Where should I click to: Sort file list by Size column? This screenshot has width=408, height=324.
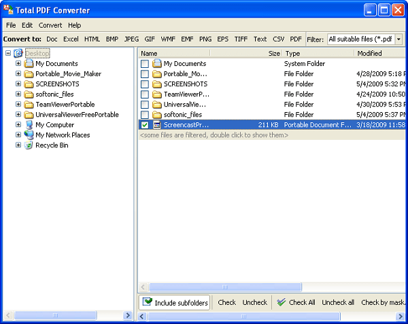[246, 54]
